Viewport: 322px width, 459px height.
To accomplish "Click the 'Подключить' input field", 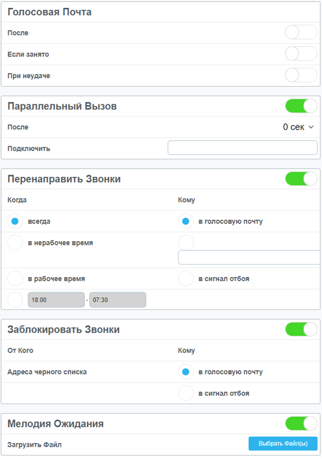I will tap(243, 148).
